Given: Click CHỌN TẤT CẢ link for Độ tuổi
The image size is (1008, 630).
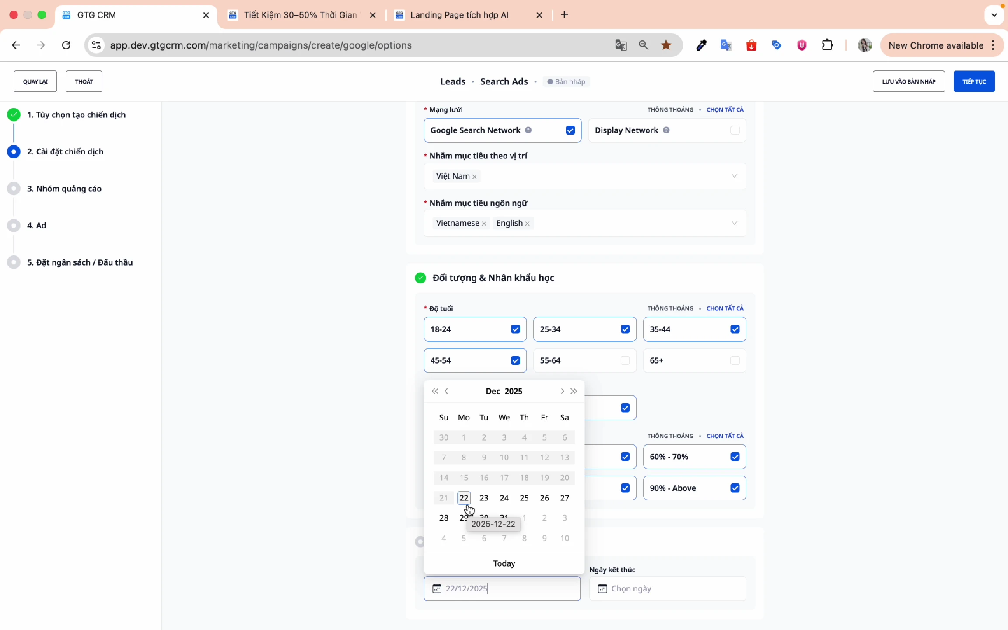Looking at the screenshot, I should 725,308.
